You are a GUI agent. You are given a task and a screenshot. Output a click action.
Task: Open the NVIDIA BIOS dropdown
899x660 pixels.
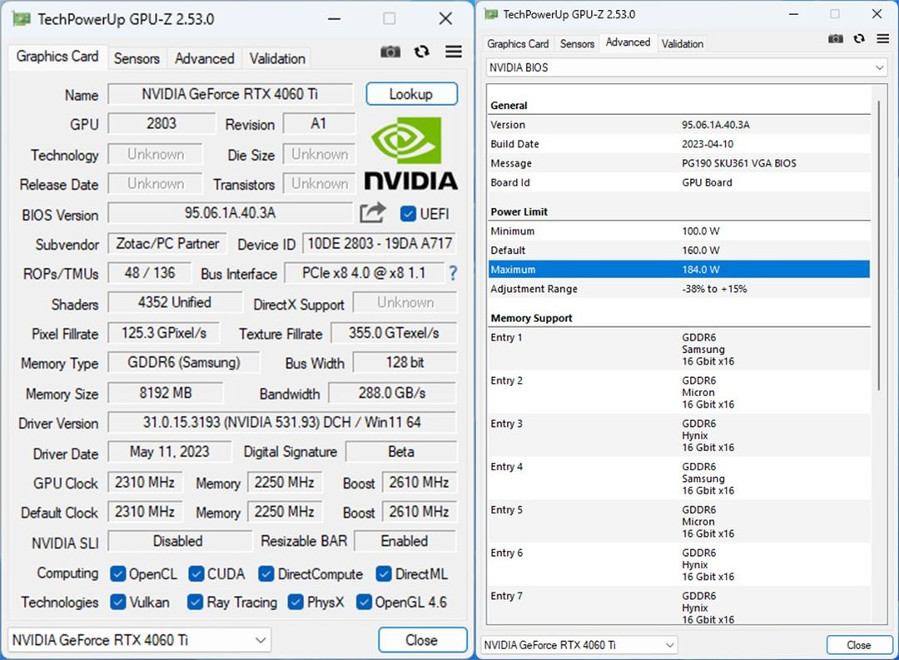(686, 67)
